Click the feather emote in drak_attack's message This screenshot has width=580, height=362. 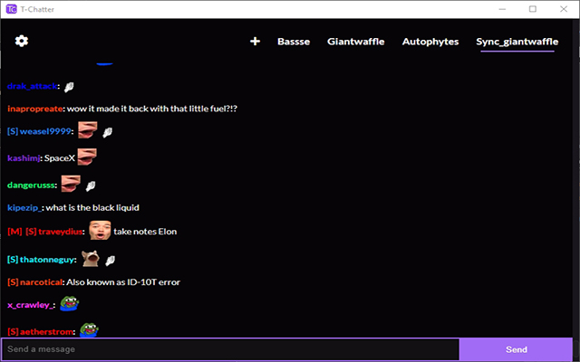[69, 87]
